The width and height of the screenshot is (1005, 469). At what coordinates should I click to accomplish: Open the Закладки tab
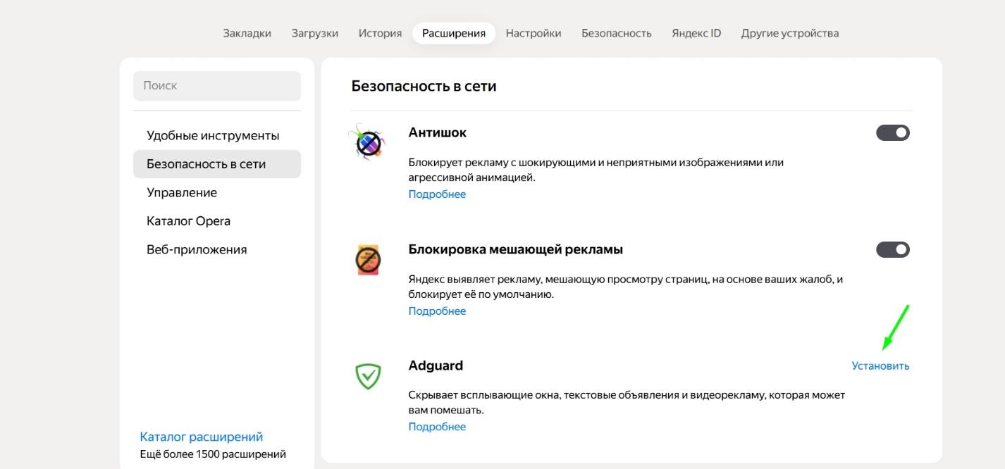[x=247, y=33]
